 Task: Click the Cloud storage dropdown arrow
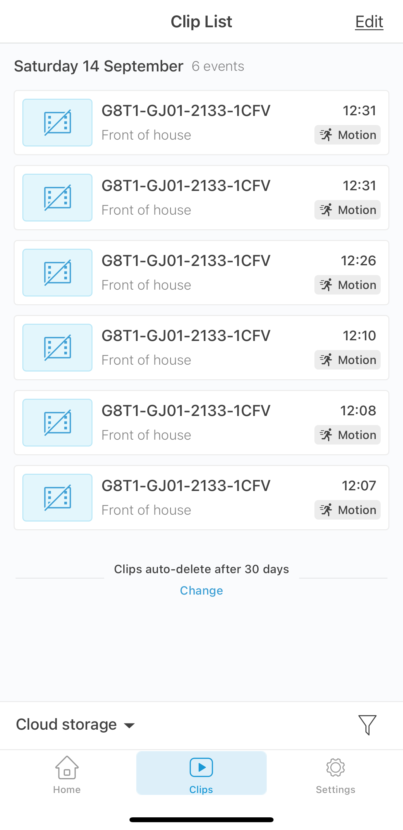point(129,725)
